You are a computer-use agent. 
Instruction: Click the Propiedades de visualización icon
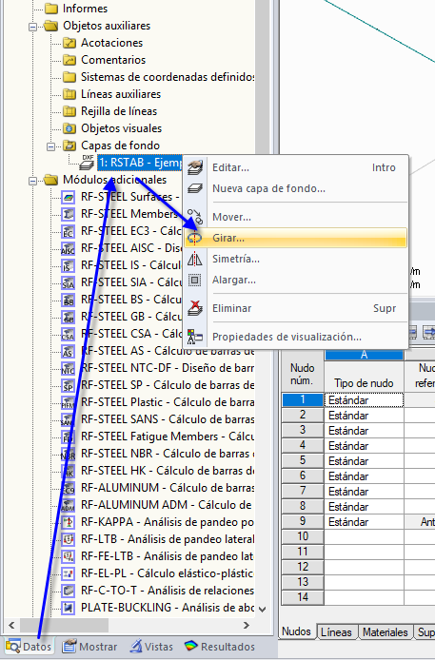point(194,337)
